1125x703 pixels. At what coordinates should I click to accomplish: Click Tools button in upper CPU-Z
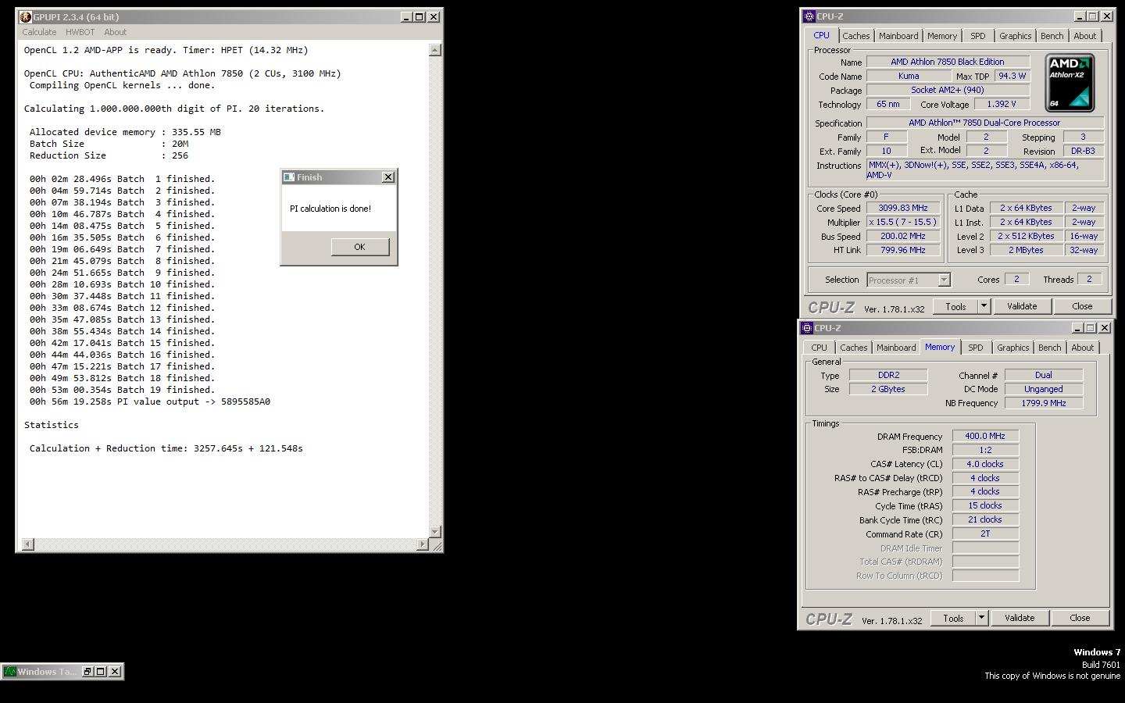pos(955,306)
